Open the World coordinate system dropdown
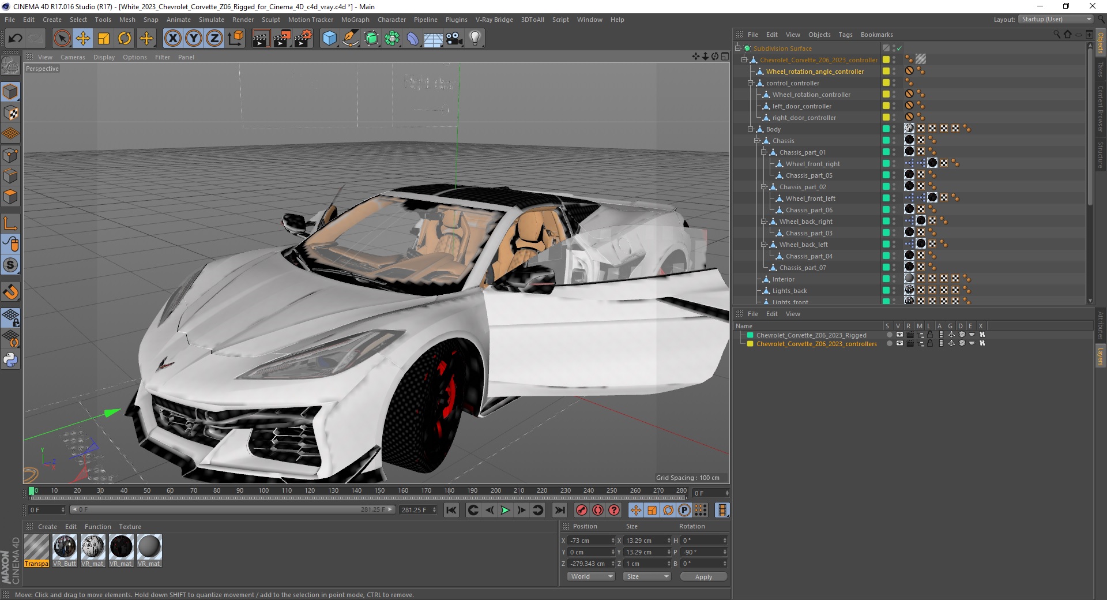Screen dimensions: 1107x600 (x=592, y=577)
